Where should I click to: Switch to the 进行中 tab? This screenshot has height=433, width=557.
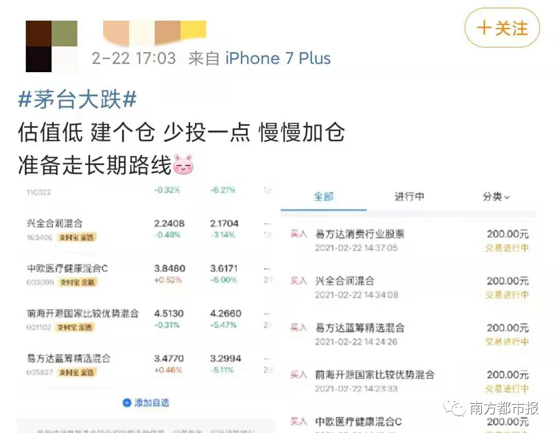coord(409,196)
